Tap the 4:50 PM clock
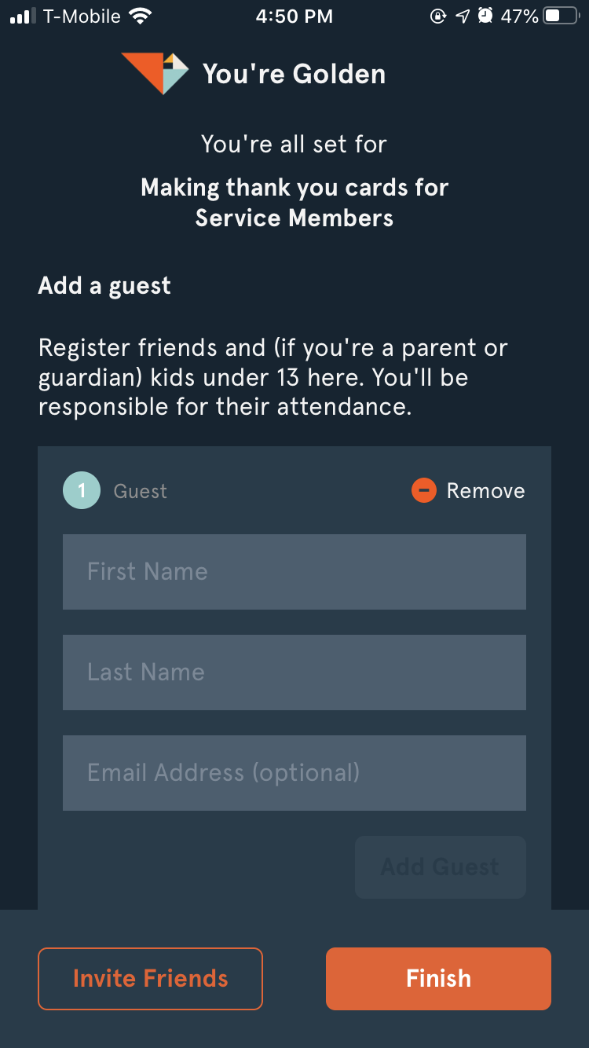This screenshot has width=589, height=1048. (294, 16)
